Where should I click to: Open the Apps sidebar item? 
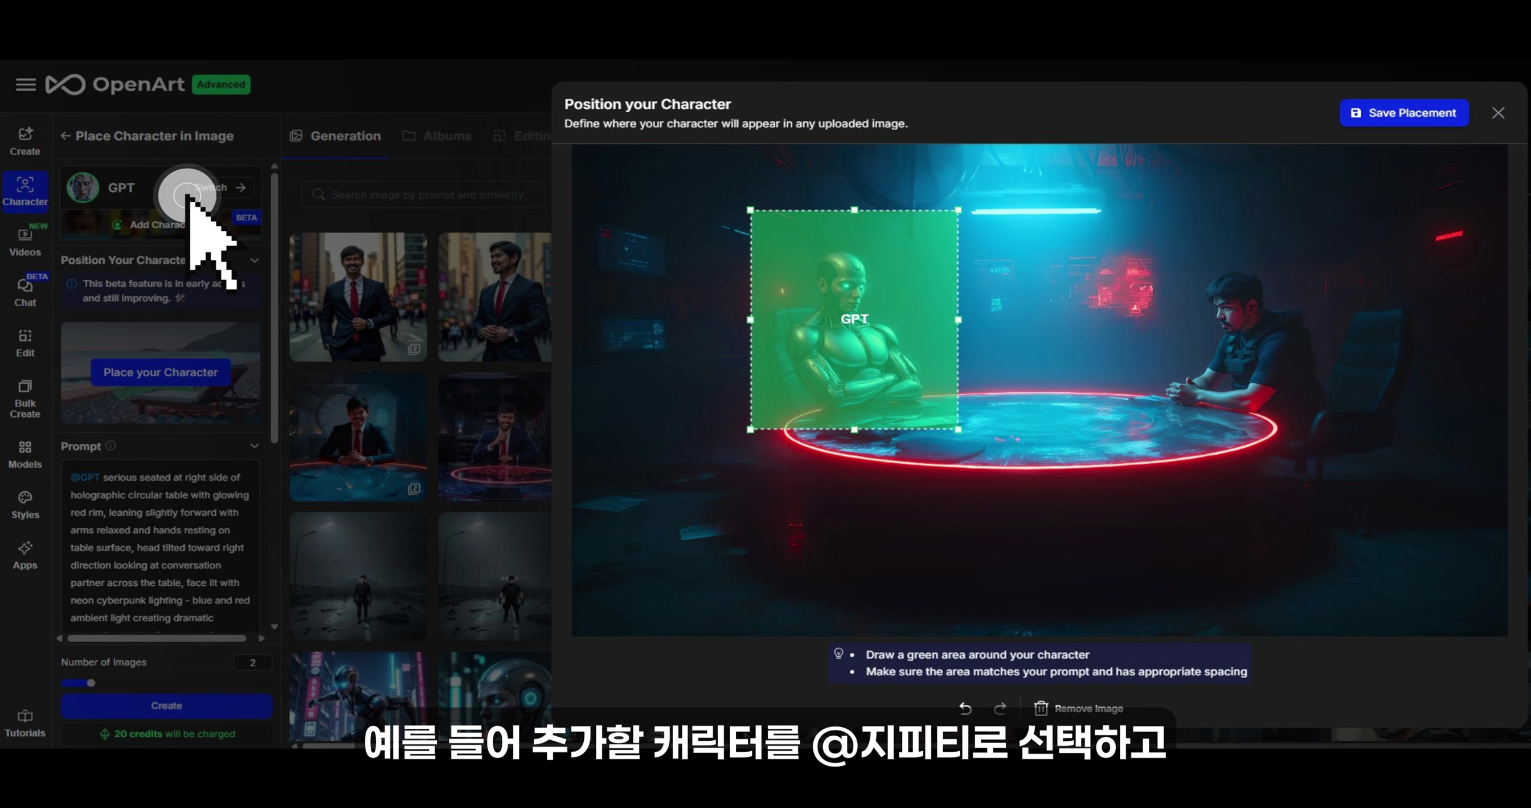pyautogui.click(x=25, y=556)
